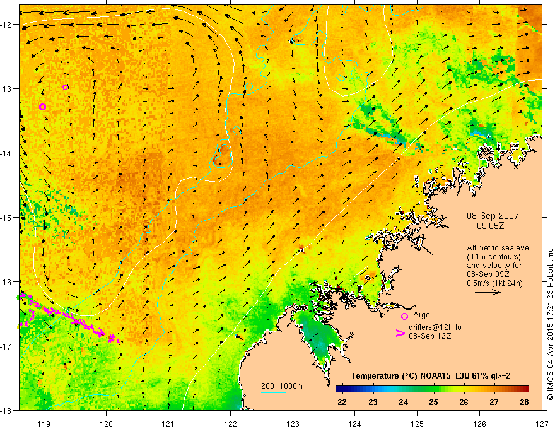Click the latitude axis label -15
This screenshot has height=429, width=555.
[7, 217]
